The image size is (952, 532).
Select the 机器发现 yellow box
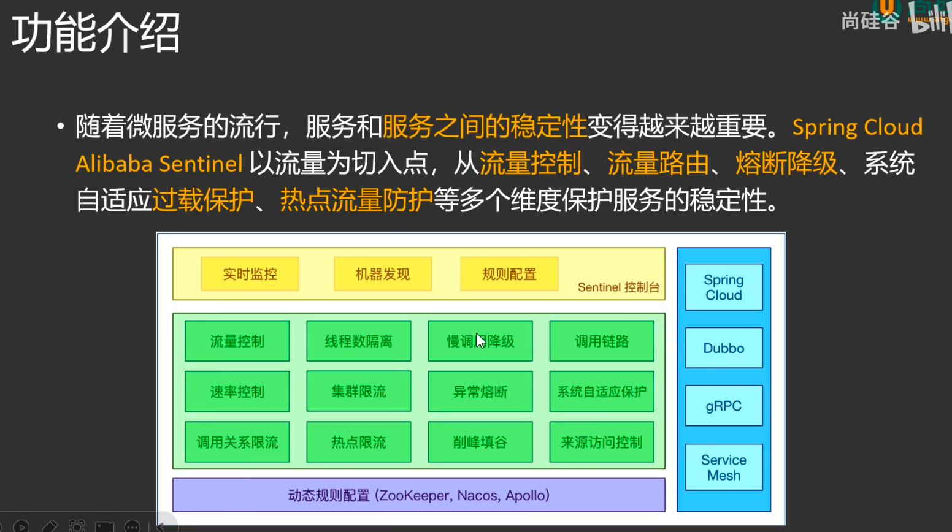[x=382, y=274]
